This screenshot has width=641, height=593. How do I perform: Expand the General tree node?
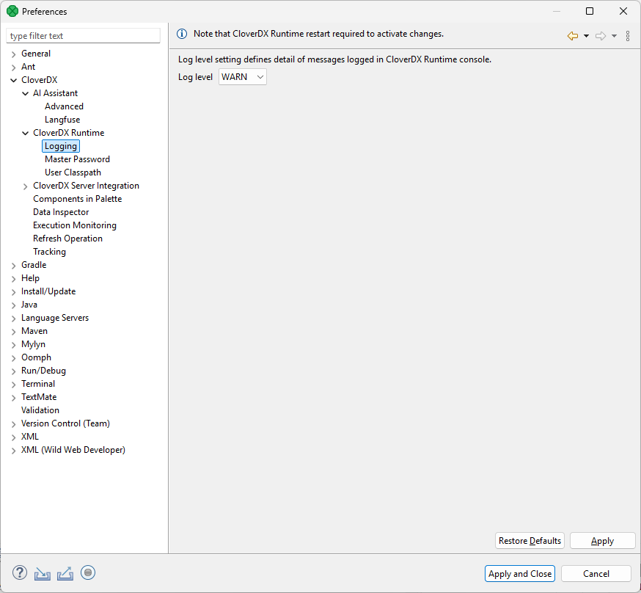coord(13,54)
